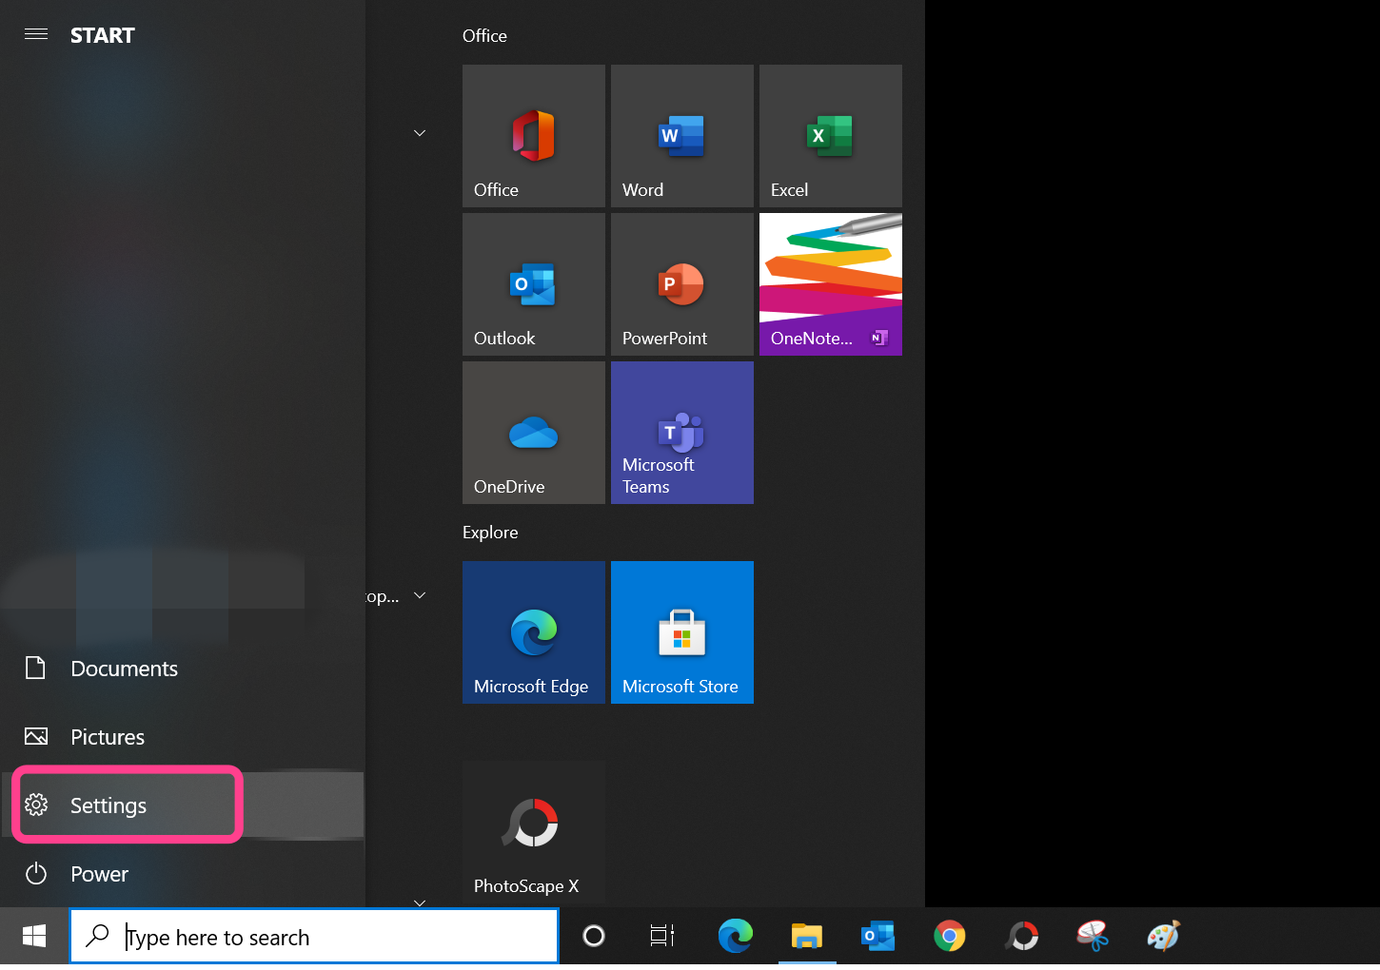Open Pictures from the Start sidebar
1380x970 pixels.
click(x=108, y=737)
